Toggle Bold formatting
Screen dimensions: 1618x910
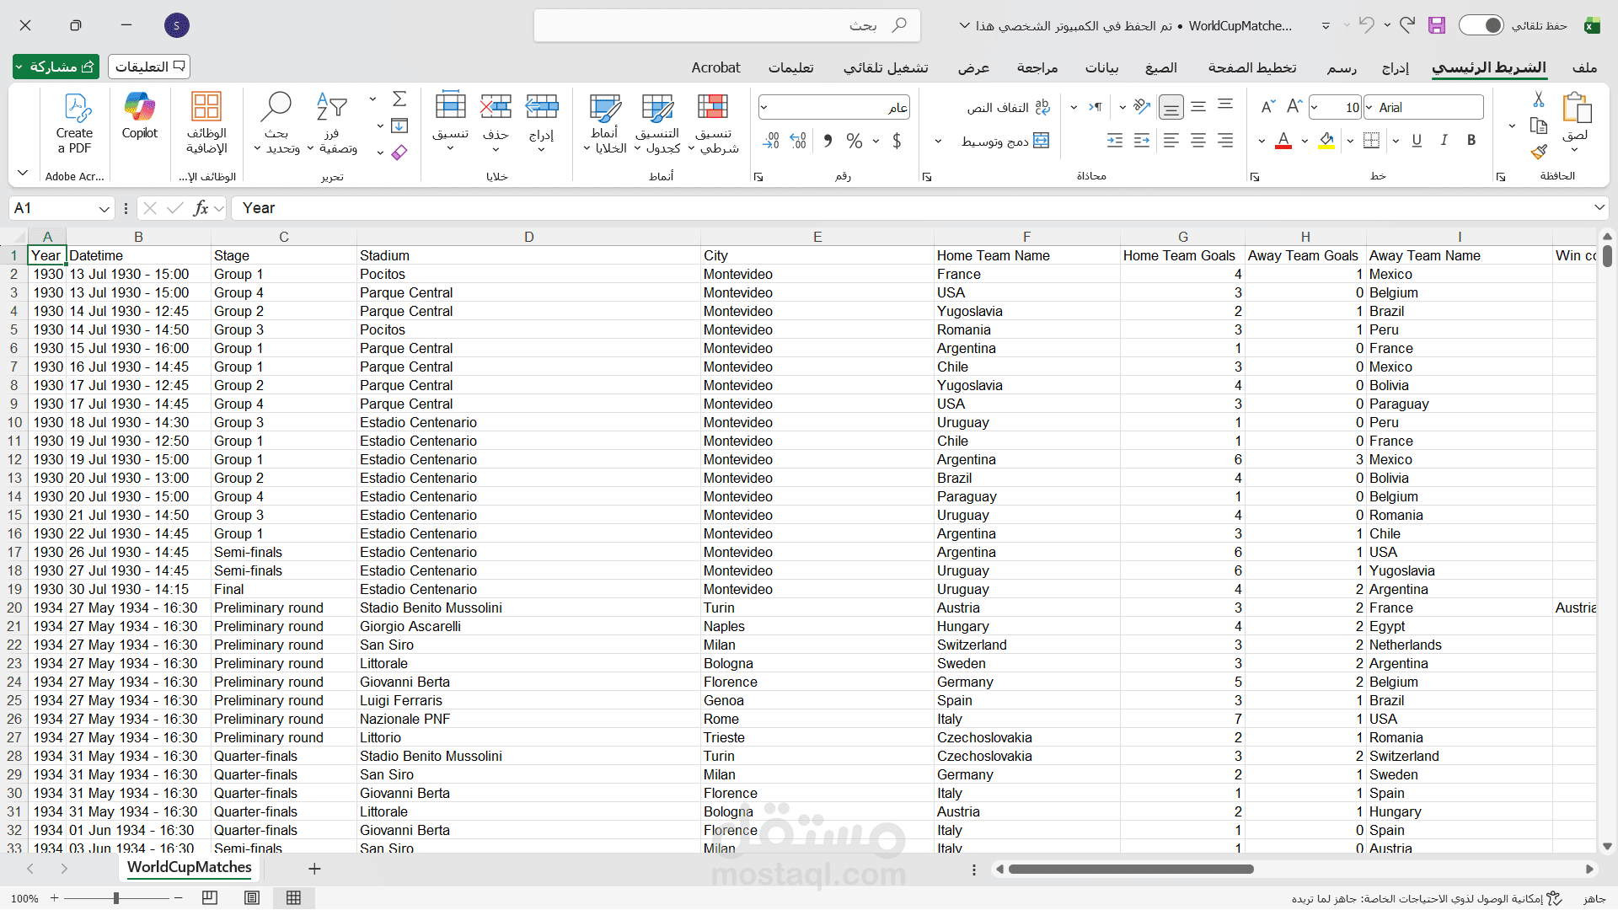pyautogui.click(x=1471, y=141)
